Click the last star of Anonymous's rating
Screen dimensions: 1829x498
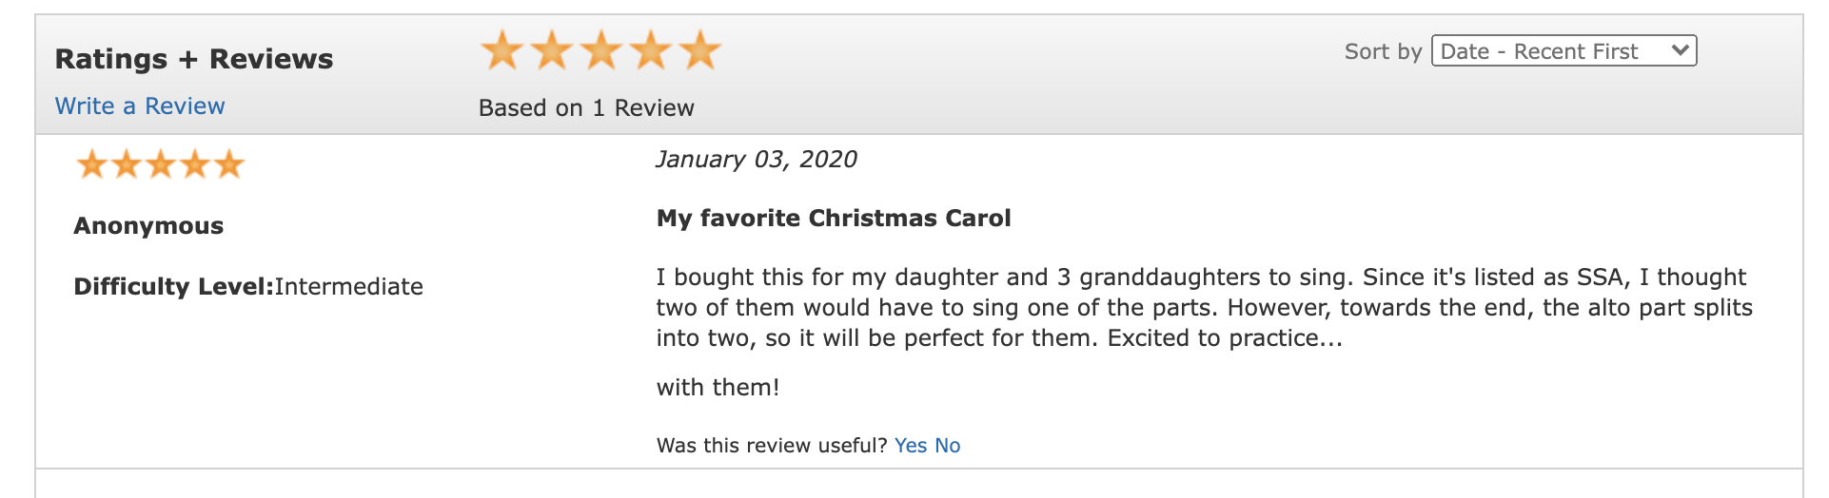(x=229, y=164)
